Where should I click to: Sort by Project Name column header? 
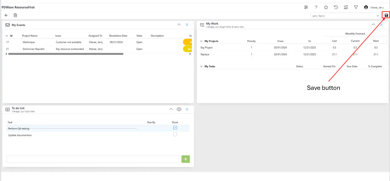[30, 36]
